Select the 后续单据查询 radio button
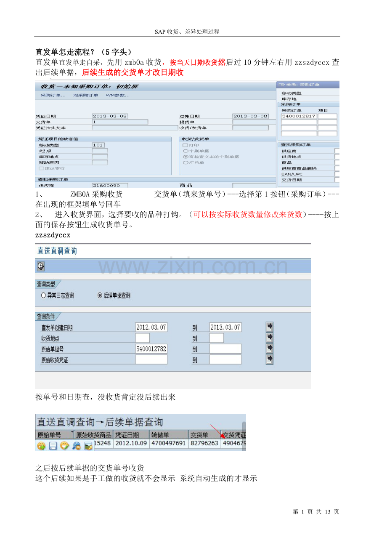This screenshot has height=548, width=387. (99, 295)
